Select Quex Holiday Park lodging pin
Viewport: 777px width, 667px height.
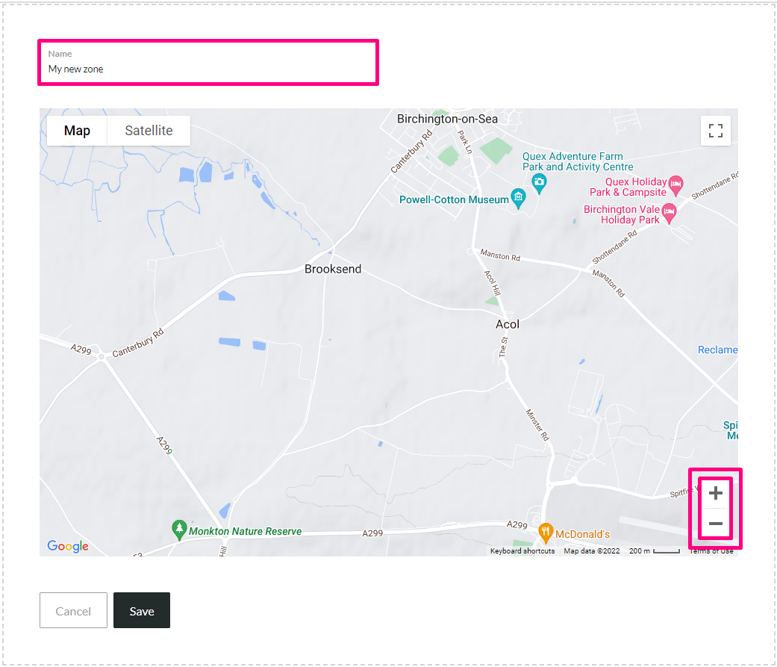[676, 185]
